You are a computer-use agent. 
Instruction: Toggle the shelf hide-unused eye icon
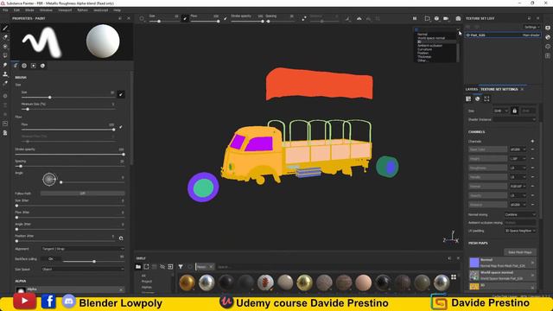coord(162,267)
